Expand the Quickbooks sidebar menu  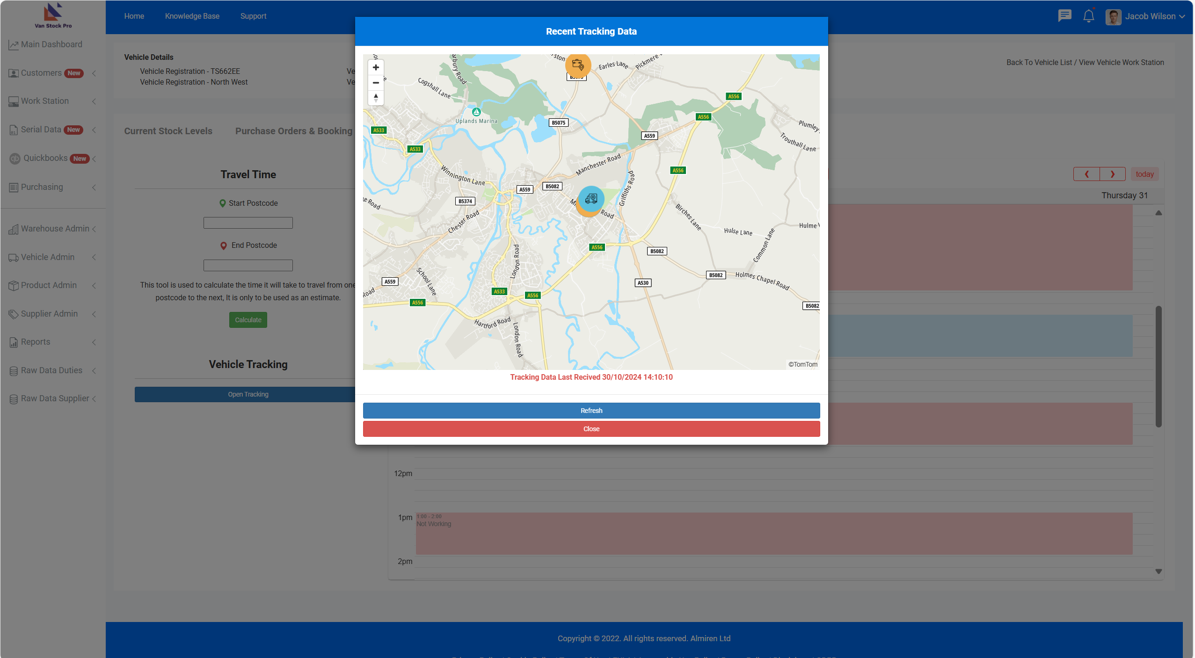click(x=94, y=159)
